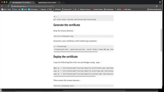Expand the Other Bookmarks folder
164x92 pixels.
pos(154,9)
